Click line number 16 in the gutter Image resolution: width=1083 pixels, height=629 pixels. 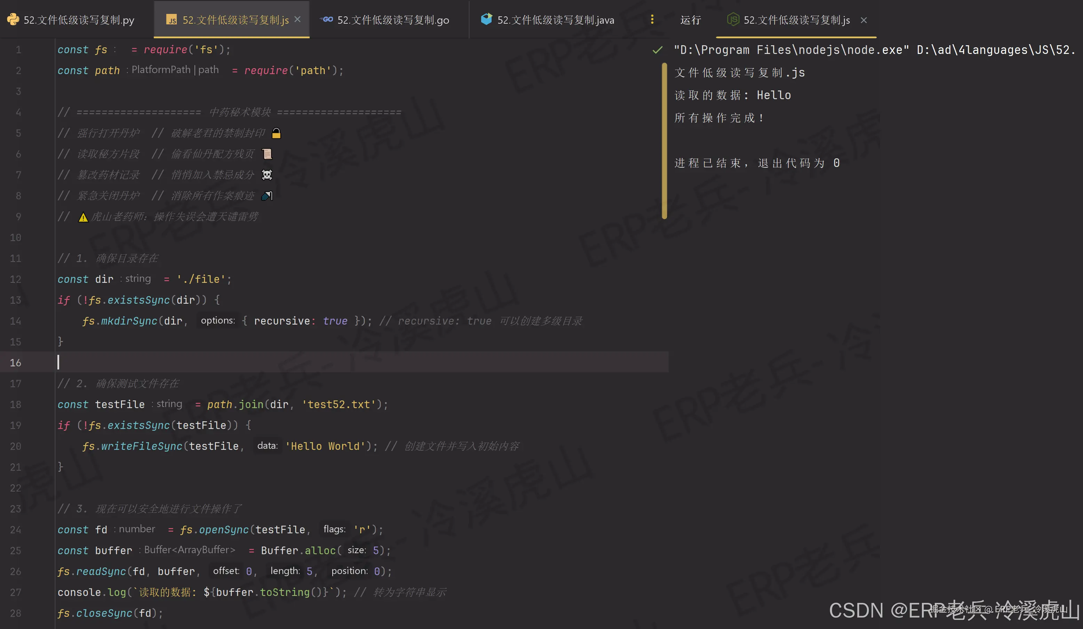tap(15, 363)
